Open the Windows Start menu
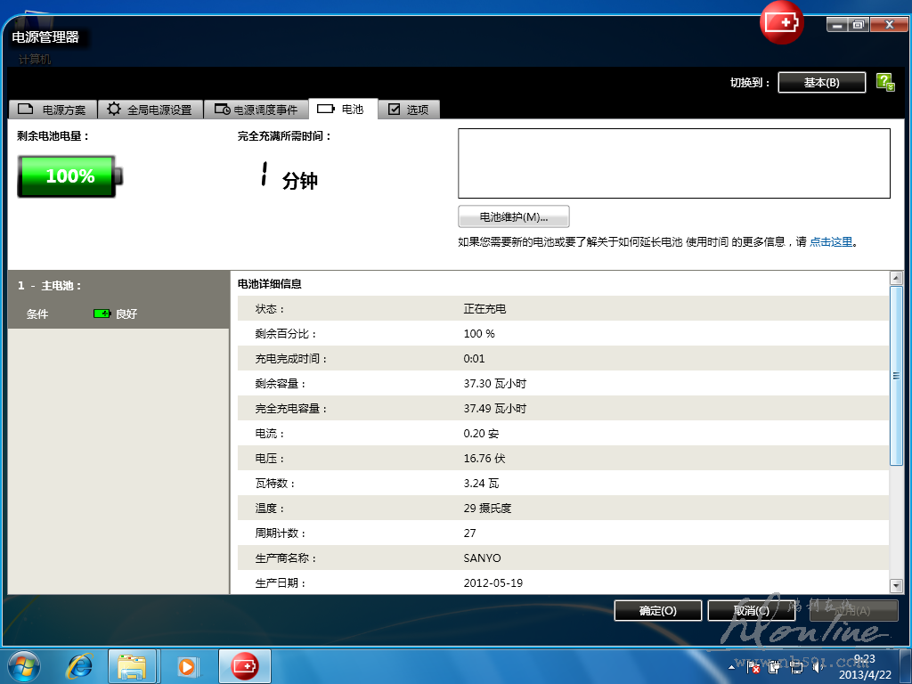The image size is (912, 684). pyautogui.click(x=24, y=666)
